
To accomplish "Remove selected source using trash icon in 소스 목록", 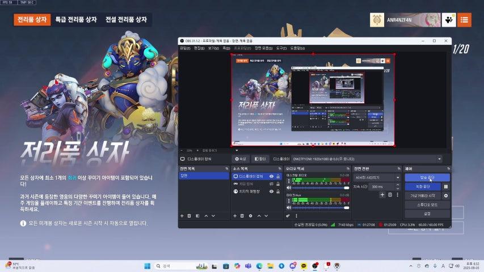I will (242, 216).
